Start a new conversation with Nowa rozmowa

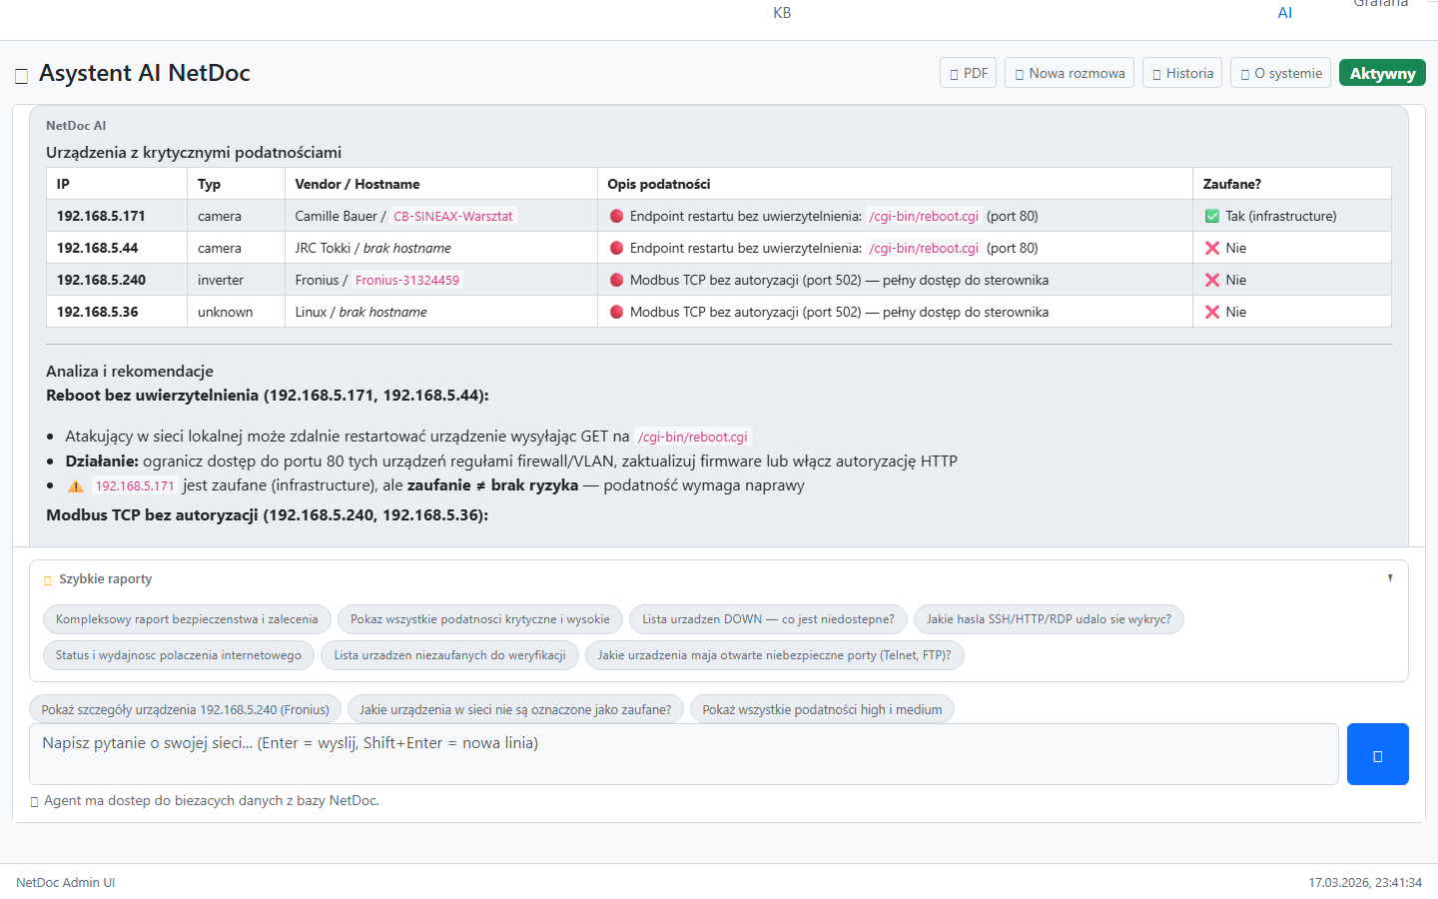(x=1069, y=73)
